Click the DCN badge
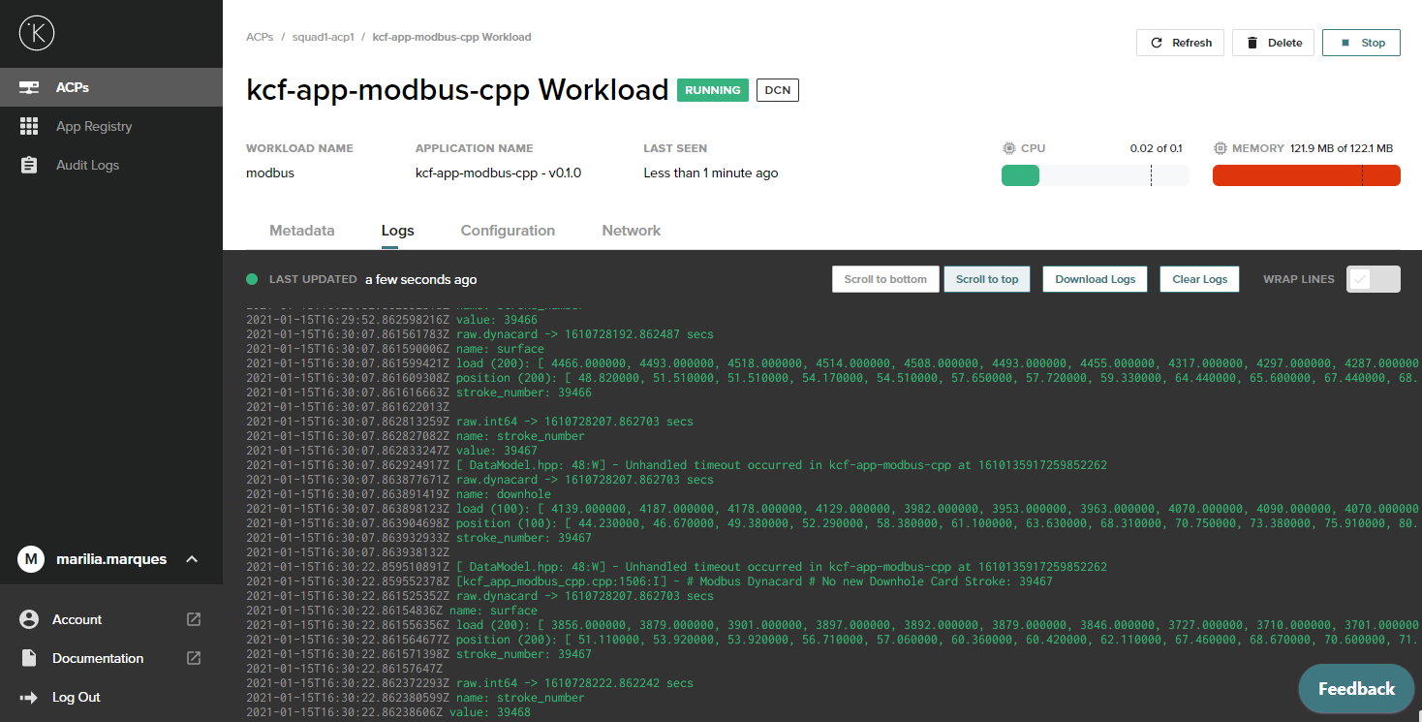This screenshot has width=1422, height=722. [778, 90]
